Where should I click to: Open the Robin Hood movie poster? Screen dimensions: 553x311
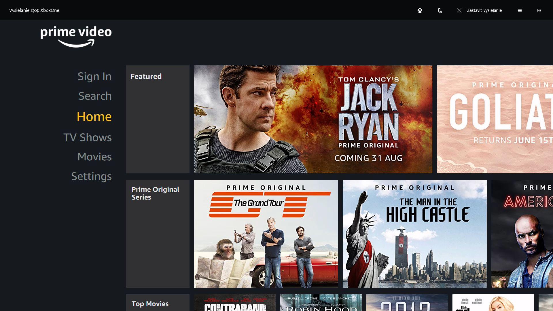321,302
